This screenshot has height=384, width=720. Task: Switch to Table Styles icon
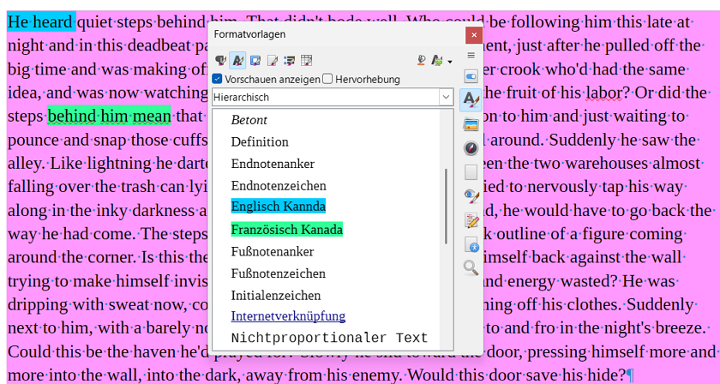(x=307, y=60)
